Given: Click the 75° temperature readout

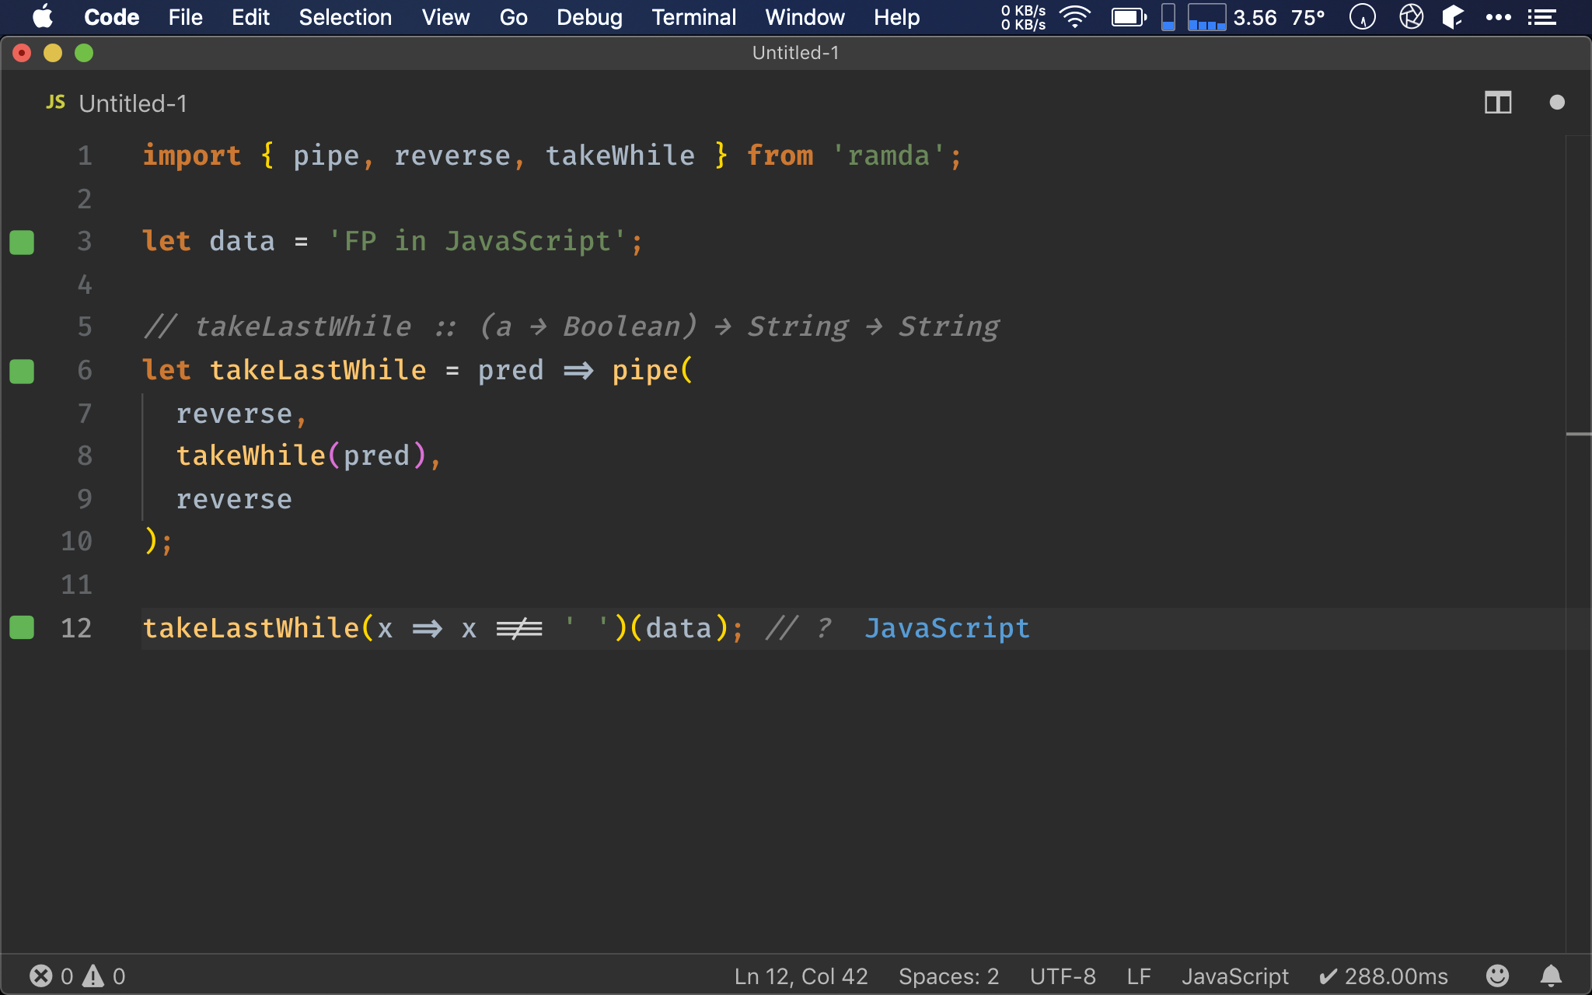Looking at the screenshot, I should click(1307, 17).
